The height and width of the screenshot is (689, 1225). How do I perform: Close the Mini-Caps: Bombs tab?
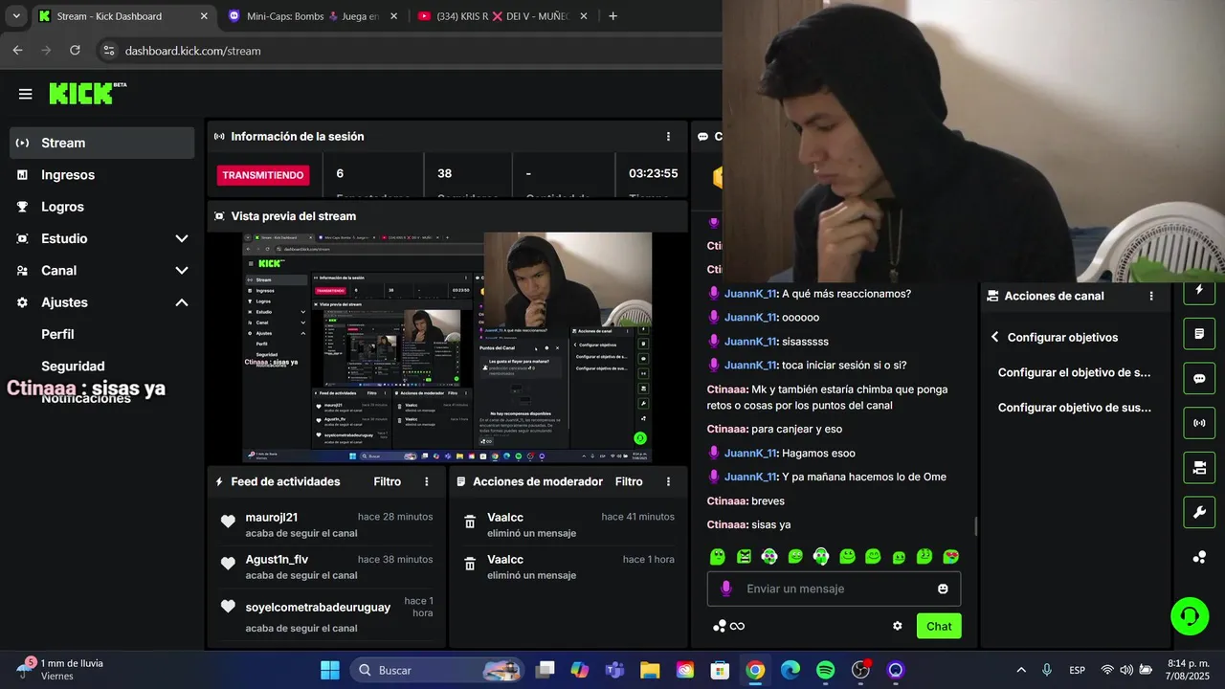tap(393, 16)
